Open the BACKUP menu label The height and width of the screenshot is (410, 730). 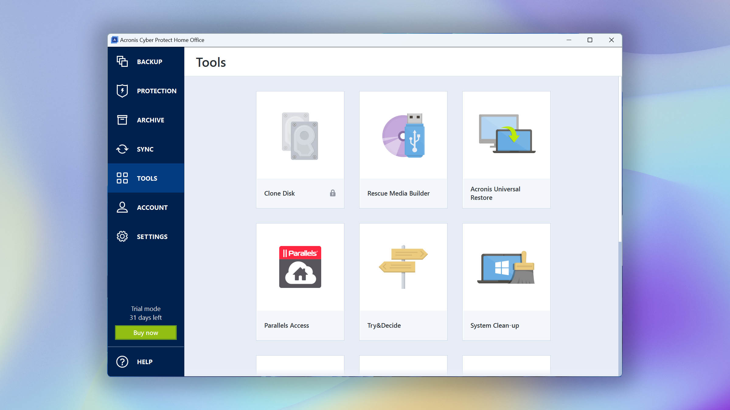tap(150, 62)
